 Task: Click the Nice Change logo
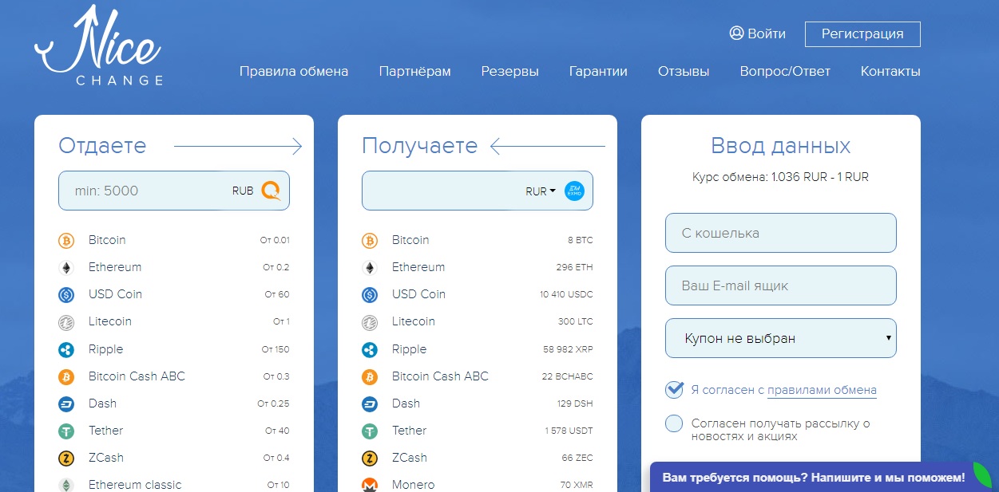click(98, 48)
